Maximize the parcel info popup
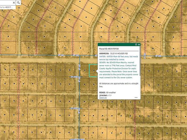 (136, 44)
